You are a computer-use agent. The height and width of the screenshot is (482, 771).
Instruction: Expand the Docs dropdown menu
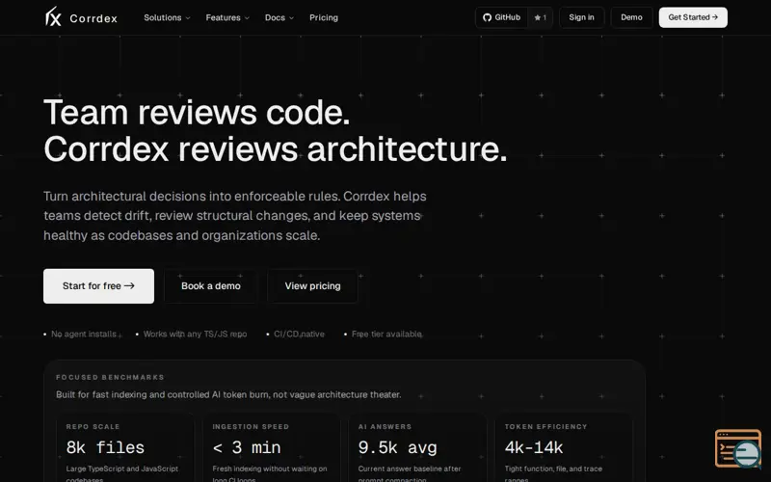(279, 17)
